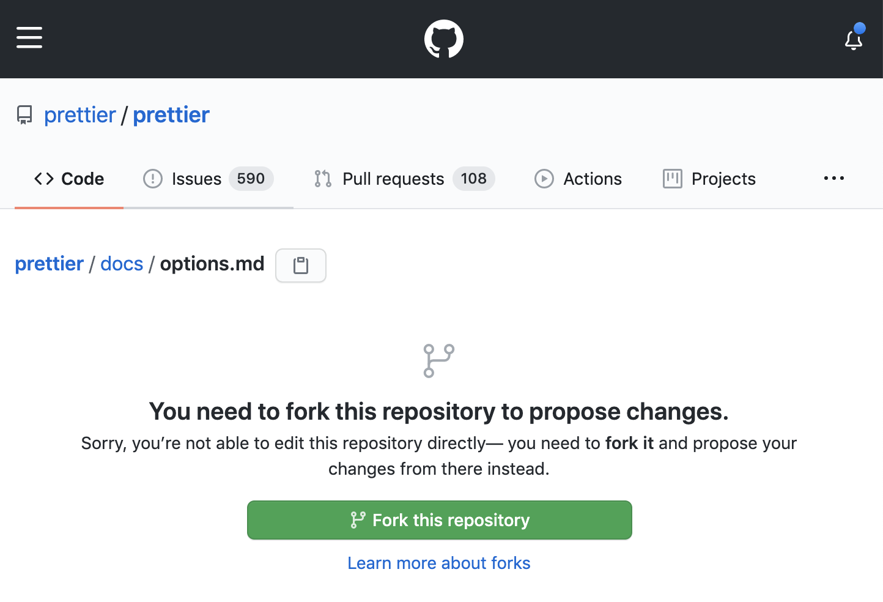This screenshot has height=602, width=883.
Task: Click the fork network icon above the message
Action: pos(438,360)
